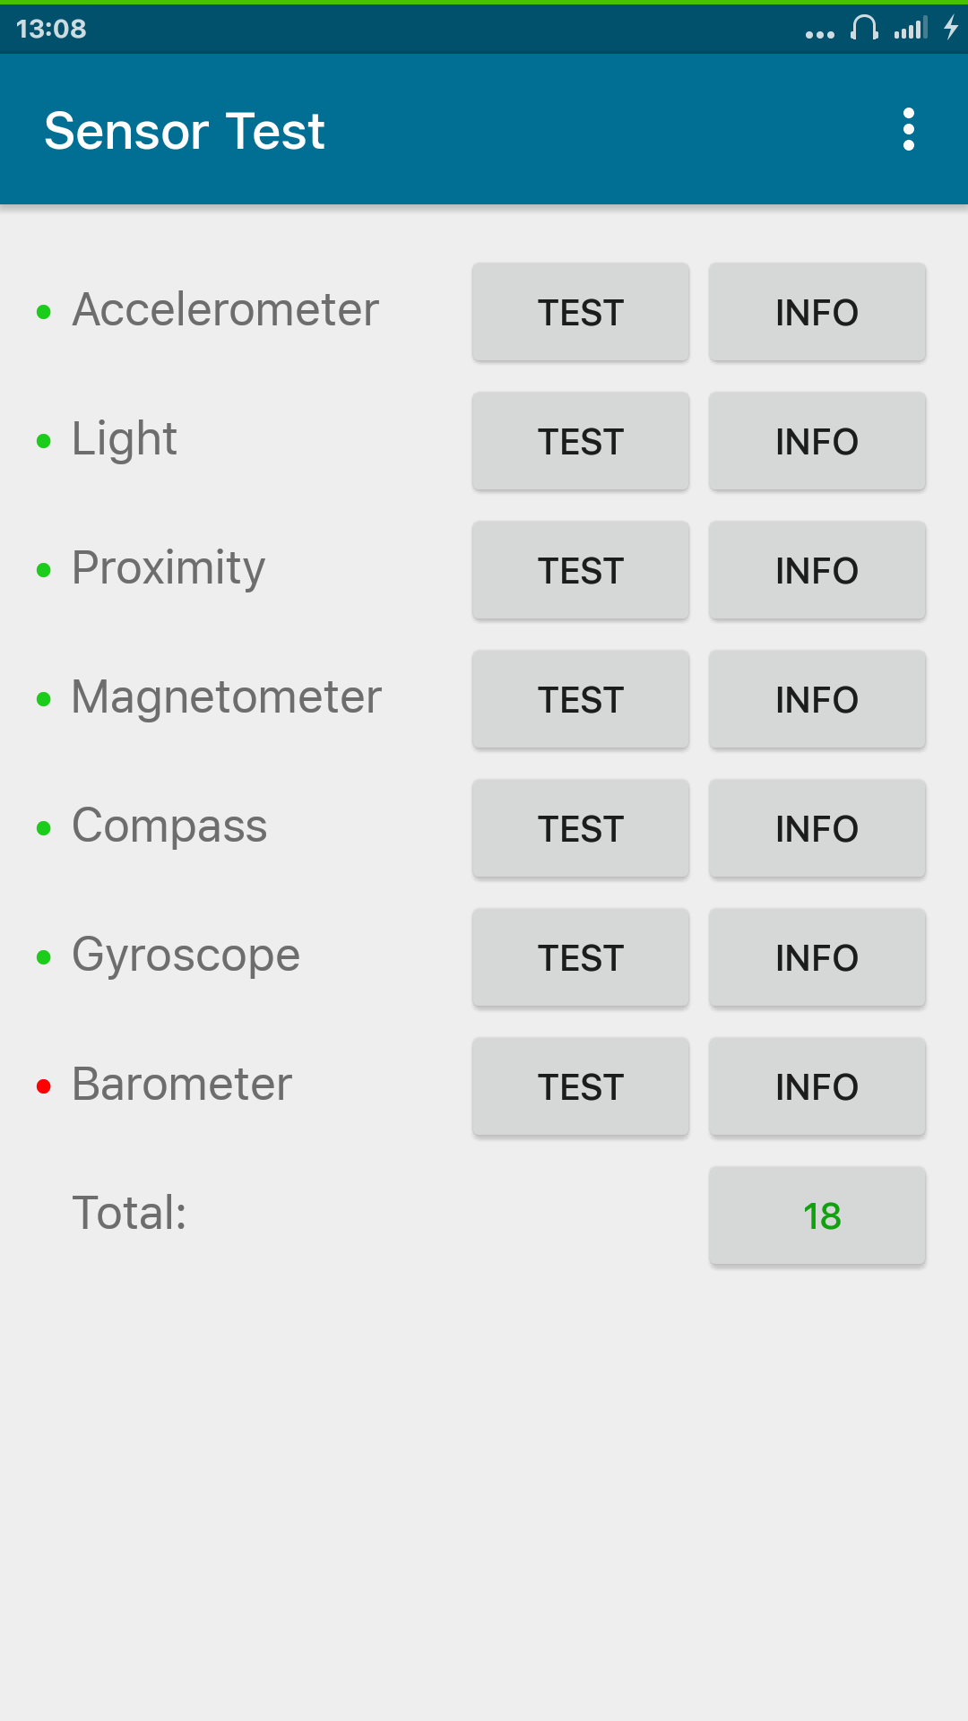This screenshot has width=968, height=1721.
Task: Open Barometer INFO details
Action: [817, 1086]
